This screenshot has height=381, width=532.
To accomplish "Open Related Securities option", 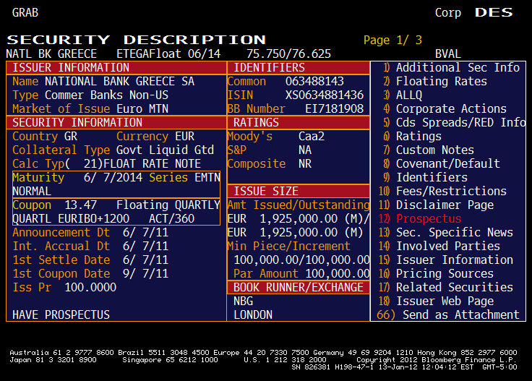I will pyautogui.click(x=446, y=287).
